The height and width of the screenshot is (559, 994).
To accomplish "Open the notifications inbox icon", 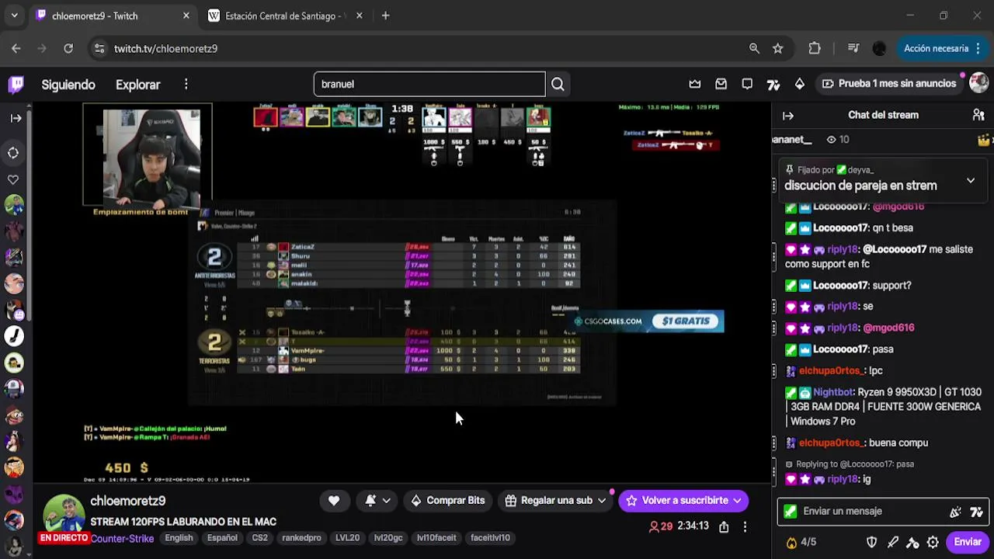I will [721, 84].
